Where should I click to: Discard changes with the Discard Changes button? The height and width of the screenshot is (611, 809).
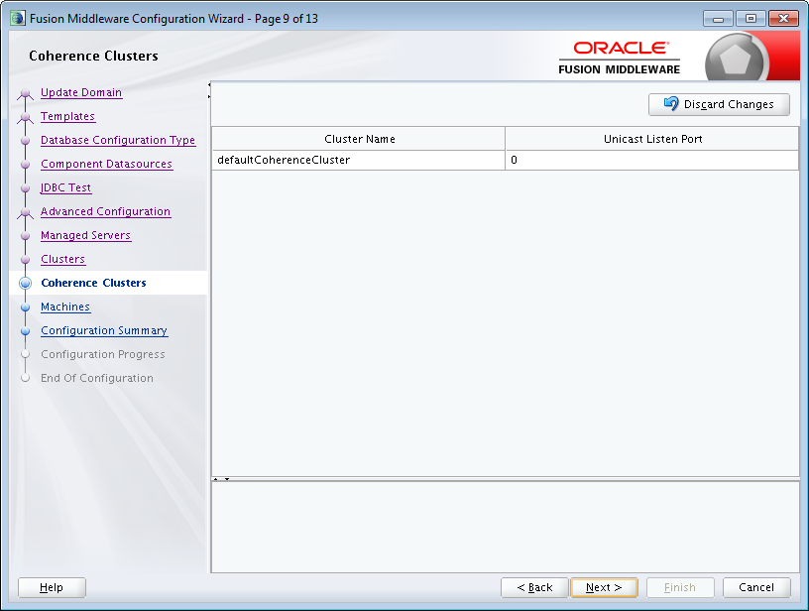pos(719,104)
